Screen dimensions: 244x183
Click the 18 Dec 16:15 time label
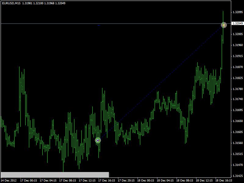click(x=224, y=181)
